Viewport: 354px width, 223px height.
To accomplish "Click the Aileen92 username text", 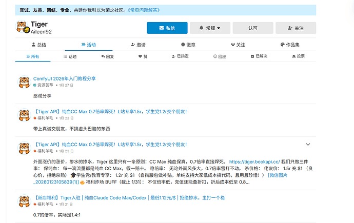I will pyautogui.click(x=41, y=32).
